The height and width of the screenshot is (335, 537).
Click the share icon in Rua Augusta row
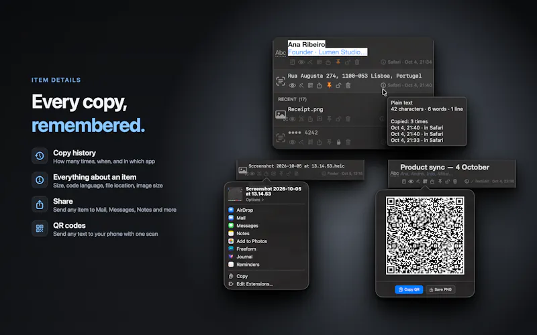(320, 86)
